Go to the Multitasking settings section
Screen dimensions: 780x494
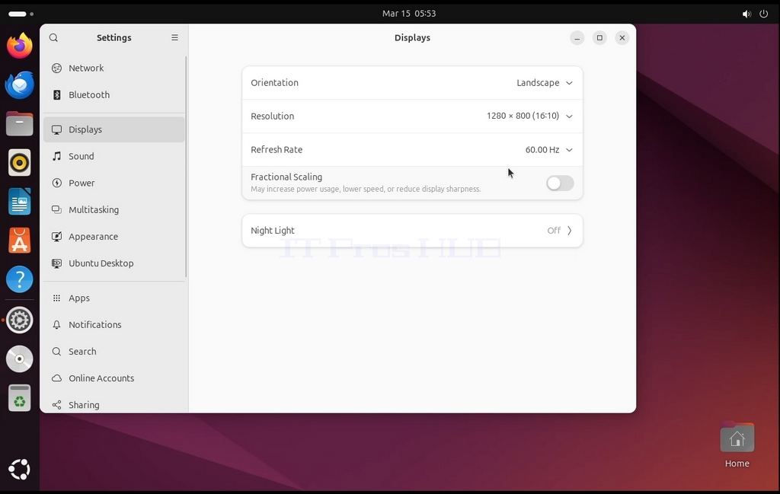[114, 210]
